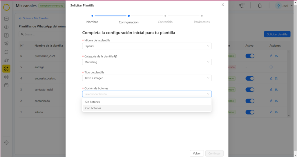Disable Activo switch for saludo template
297x157 pixels.
pos(250,112)
